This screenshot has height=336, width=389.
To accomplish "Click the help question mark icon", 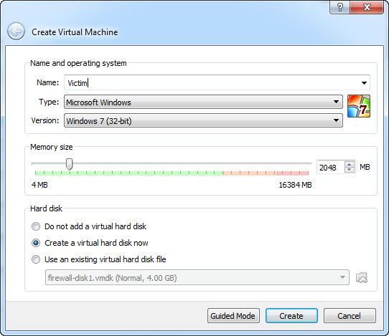I will coord(340,7).
